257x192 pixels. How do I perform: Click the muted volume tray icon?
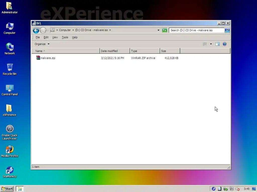click(238, 189)
